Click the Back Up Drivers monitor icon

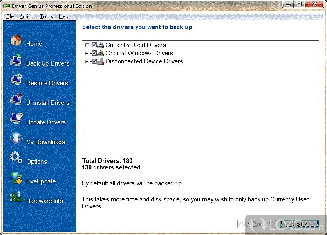pos(16,60)
